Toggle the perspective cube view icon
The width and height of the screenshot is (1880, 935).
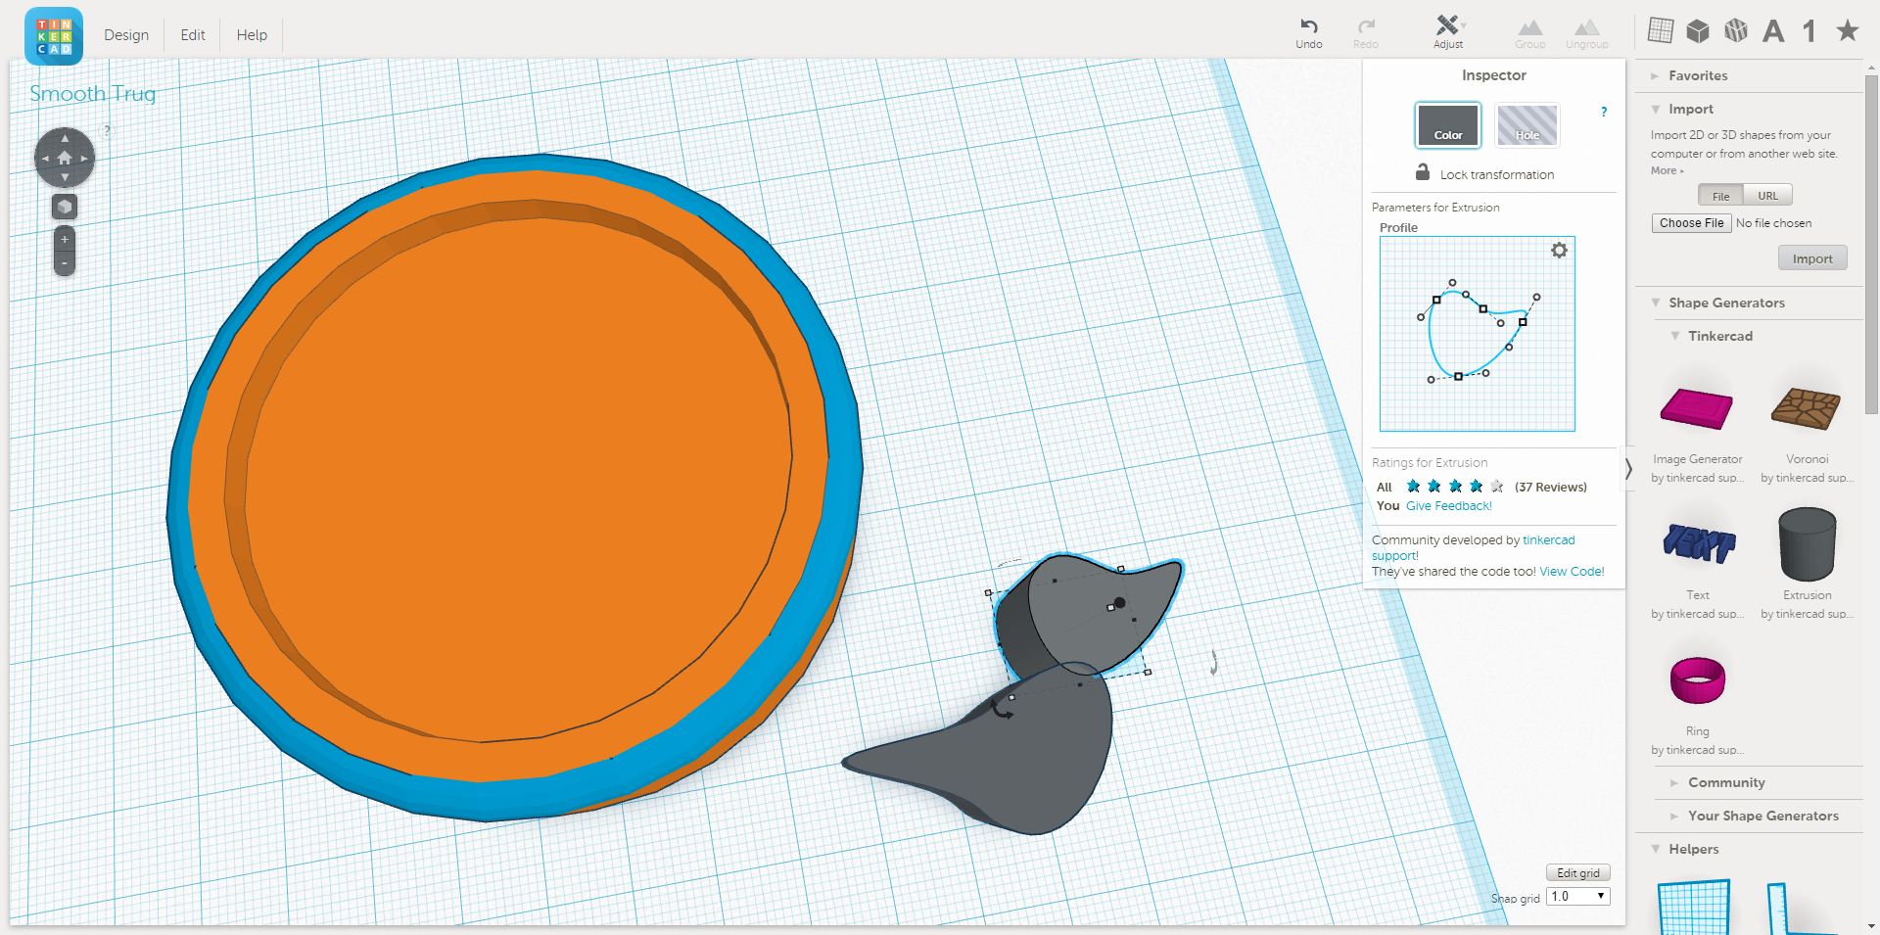pos(65,207)
